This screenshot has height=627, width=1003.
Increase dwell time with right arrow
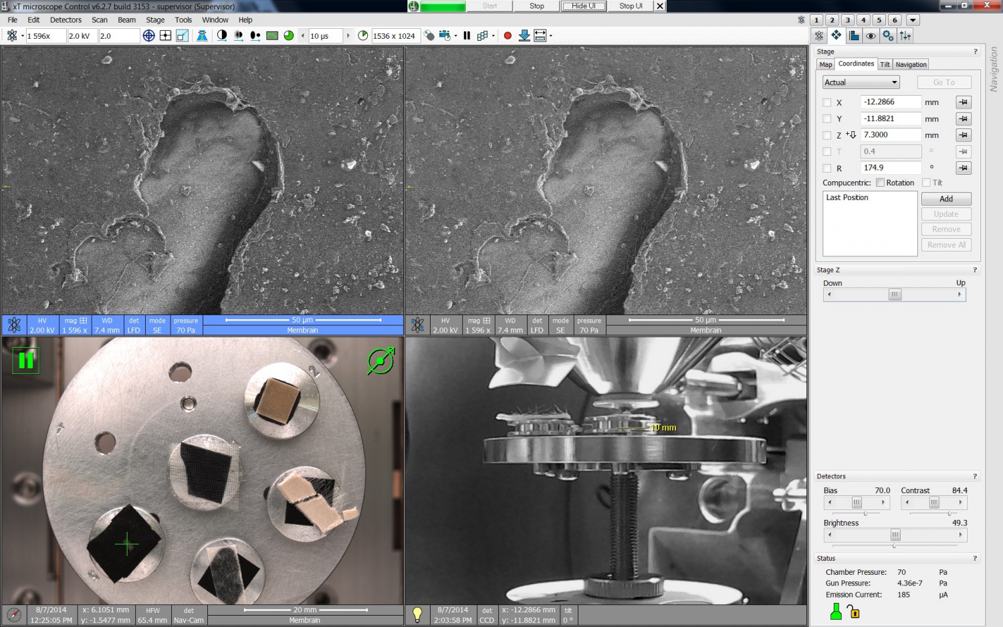coord(348,36)
